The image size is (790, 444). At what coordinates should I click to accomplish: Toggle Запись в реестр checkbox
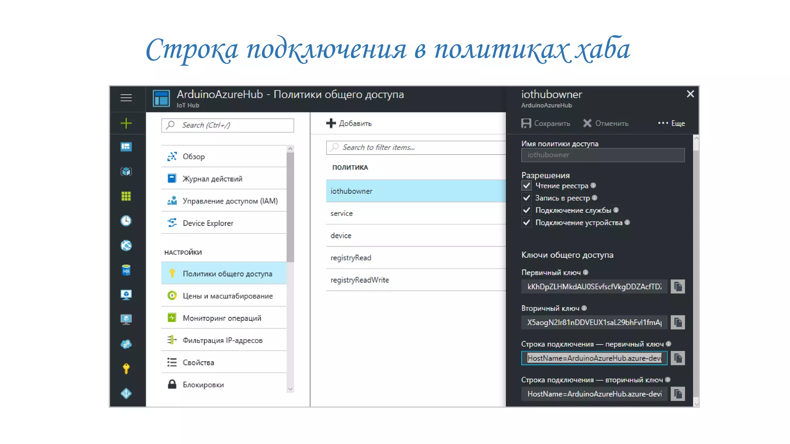click(527, 198)
